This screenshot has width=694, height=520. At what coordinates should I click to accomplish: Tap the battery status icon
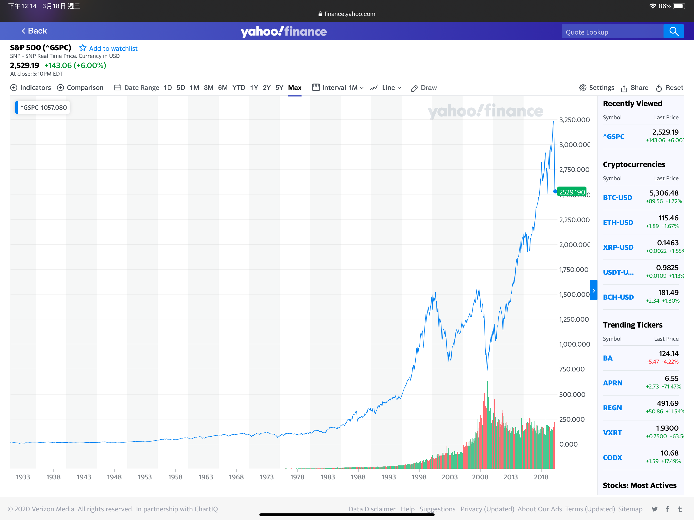[679, 6]
